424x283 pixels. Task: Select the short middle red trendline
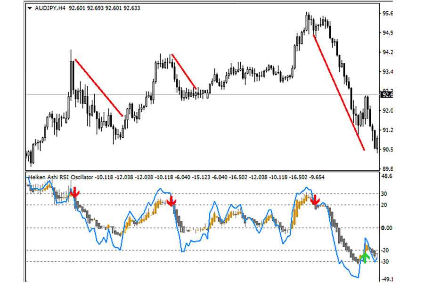(184, 71)
